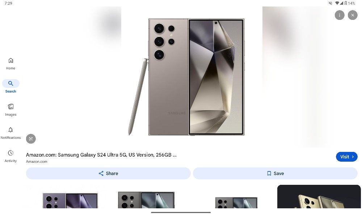Open the violet Galaxy S24 related thumbnail
The image size is (362, 217).
point(71,200)
